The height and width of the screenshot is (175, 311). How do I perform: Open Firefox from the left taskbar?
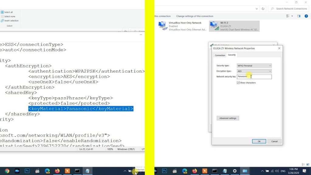point(57,171)
